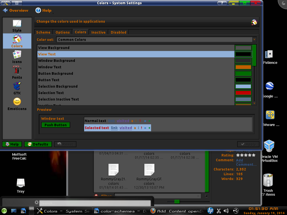Switch to color-schemes Dolphin taskbar entry
287x215 pixels.
[x=121, y=211]
